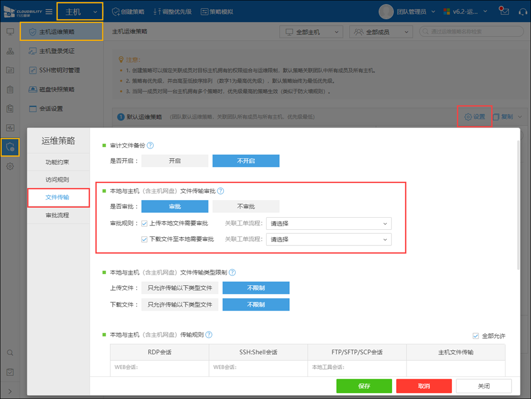Viewport: 531px width, 399px height.
Task: Check 上传本地文件需要审批 checkbox
Action: tap(144, 224)
